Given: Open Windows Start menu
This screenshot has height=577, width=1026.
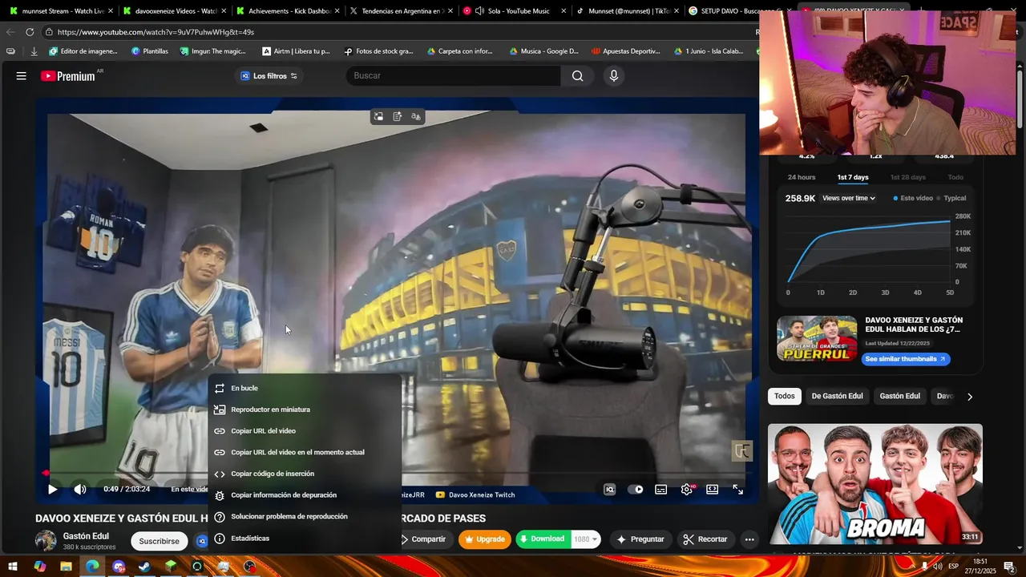Looking at the screenshot, I should click(13, 567).
